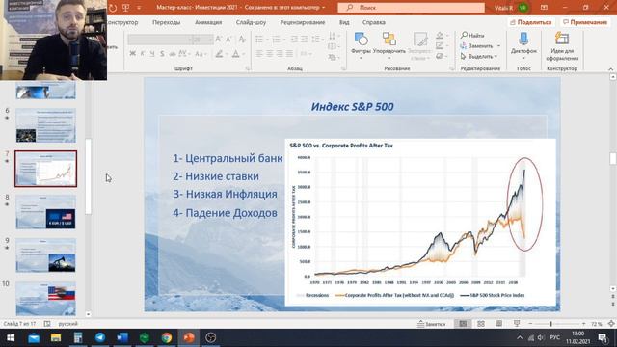Image resolution: width=617 pixels, height=347 pixels.
Task: Click the shape outline icon
Action: click(x=440, y=46)
